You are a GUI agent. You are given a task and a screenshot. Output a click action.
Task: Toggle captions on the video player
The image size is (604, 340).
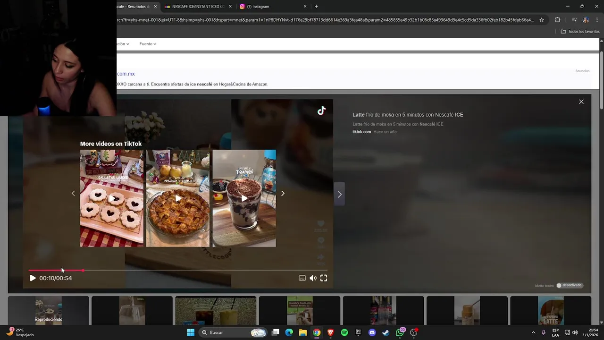[x=302, y=278]
